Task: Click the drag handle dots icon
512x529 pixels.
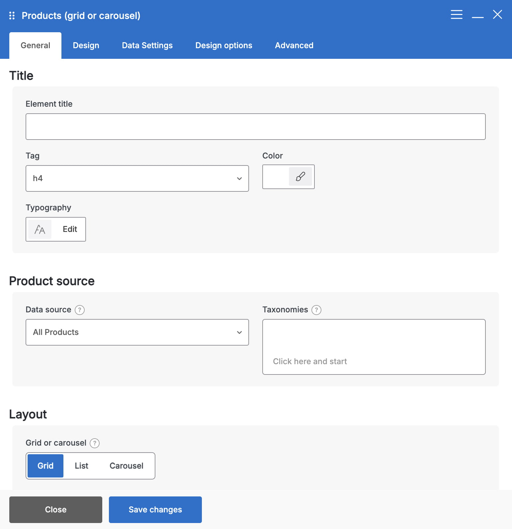Action: pos(12,16)
